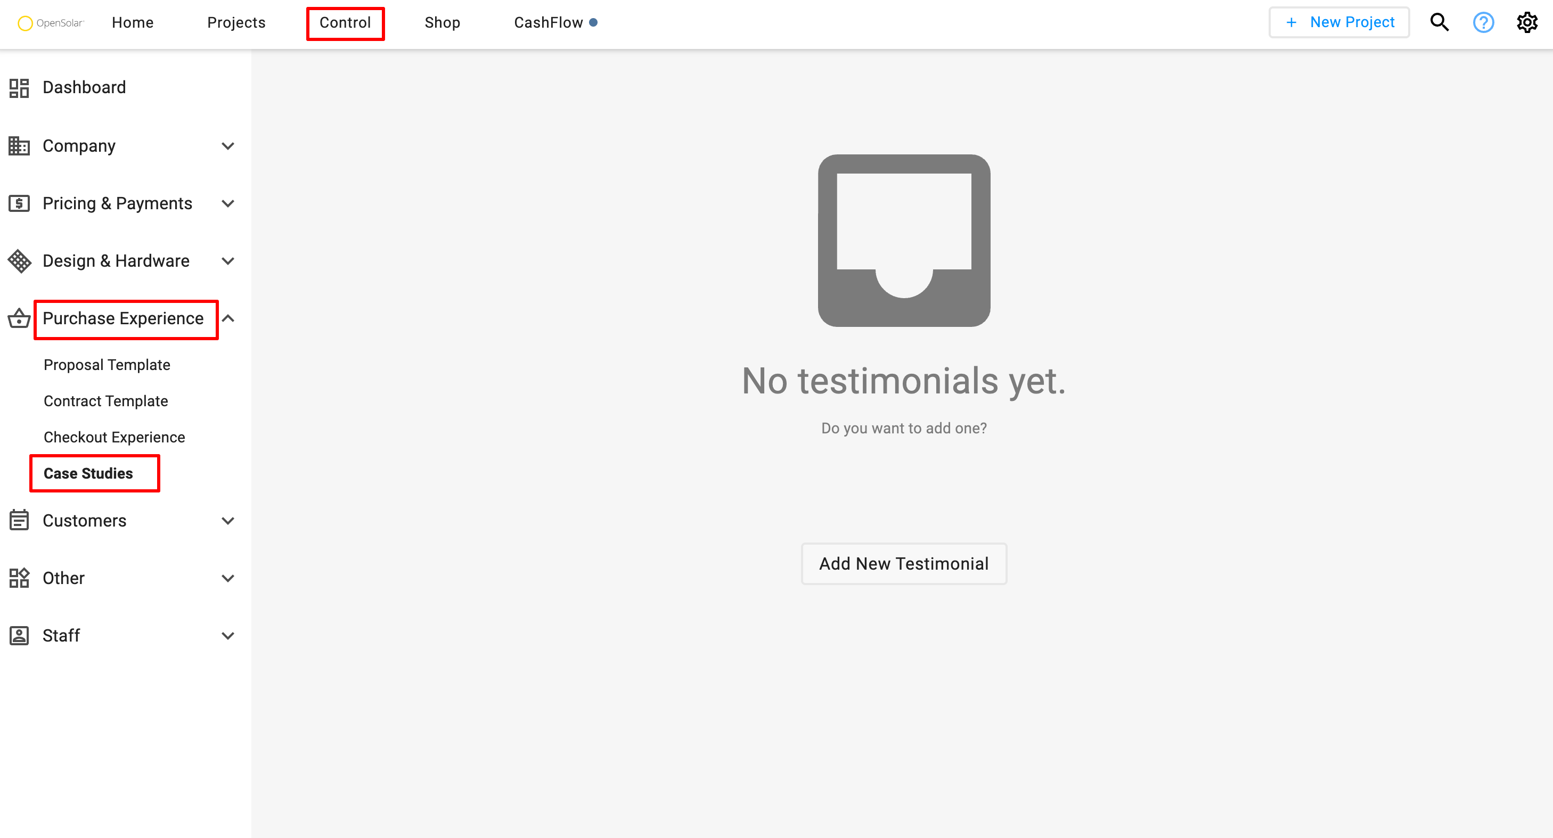This screenshot has width=1553, height=838.
Task: Open Contract Template in sidebar
Action: [x=105, y=401]
